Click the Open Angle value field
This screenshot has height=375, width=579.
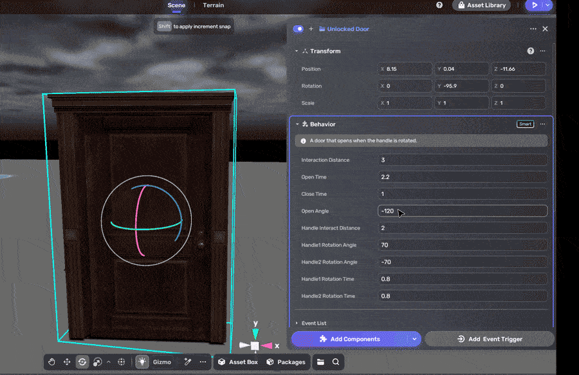(x=463, y=211)
